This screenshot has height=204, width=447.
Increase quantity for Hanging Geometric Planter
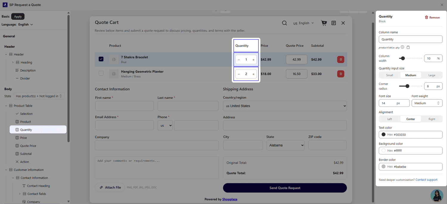[x=253, y=74]
